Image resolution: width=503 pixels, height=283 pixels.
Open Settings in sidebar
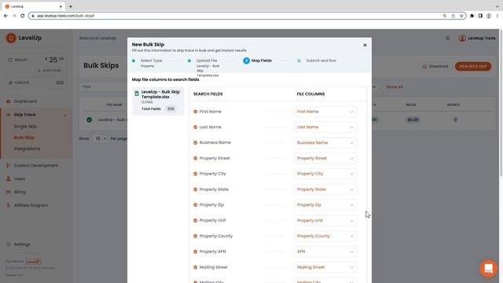point(22,244)
